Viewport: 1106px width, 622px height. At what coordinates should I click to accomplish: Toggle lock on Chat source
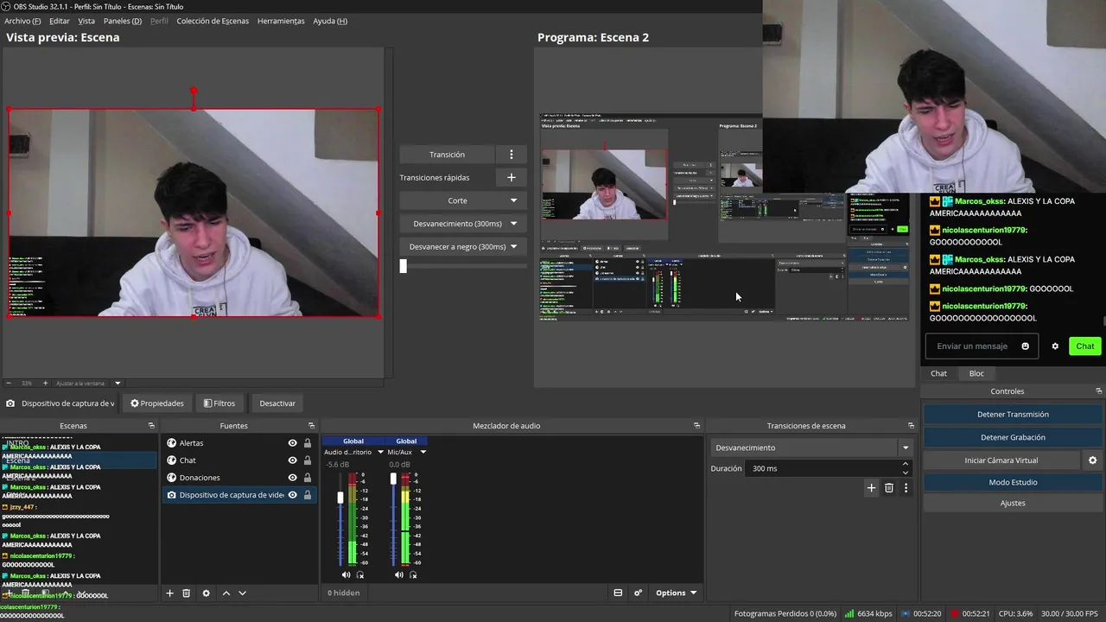coord(307,460)
